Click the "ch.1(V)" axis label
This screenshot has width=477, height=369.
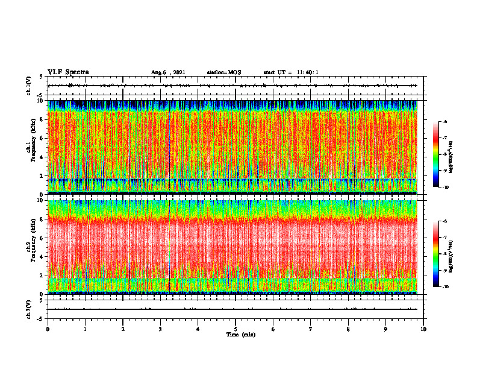coord(29,86)
